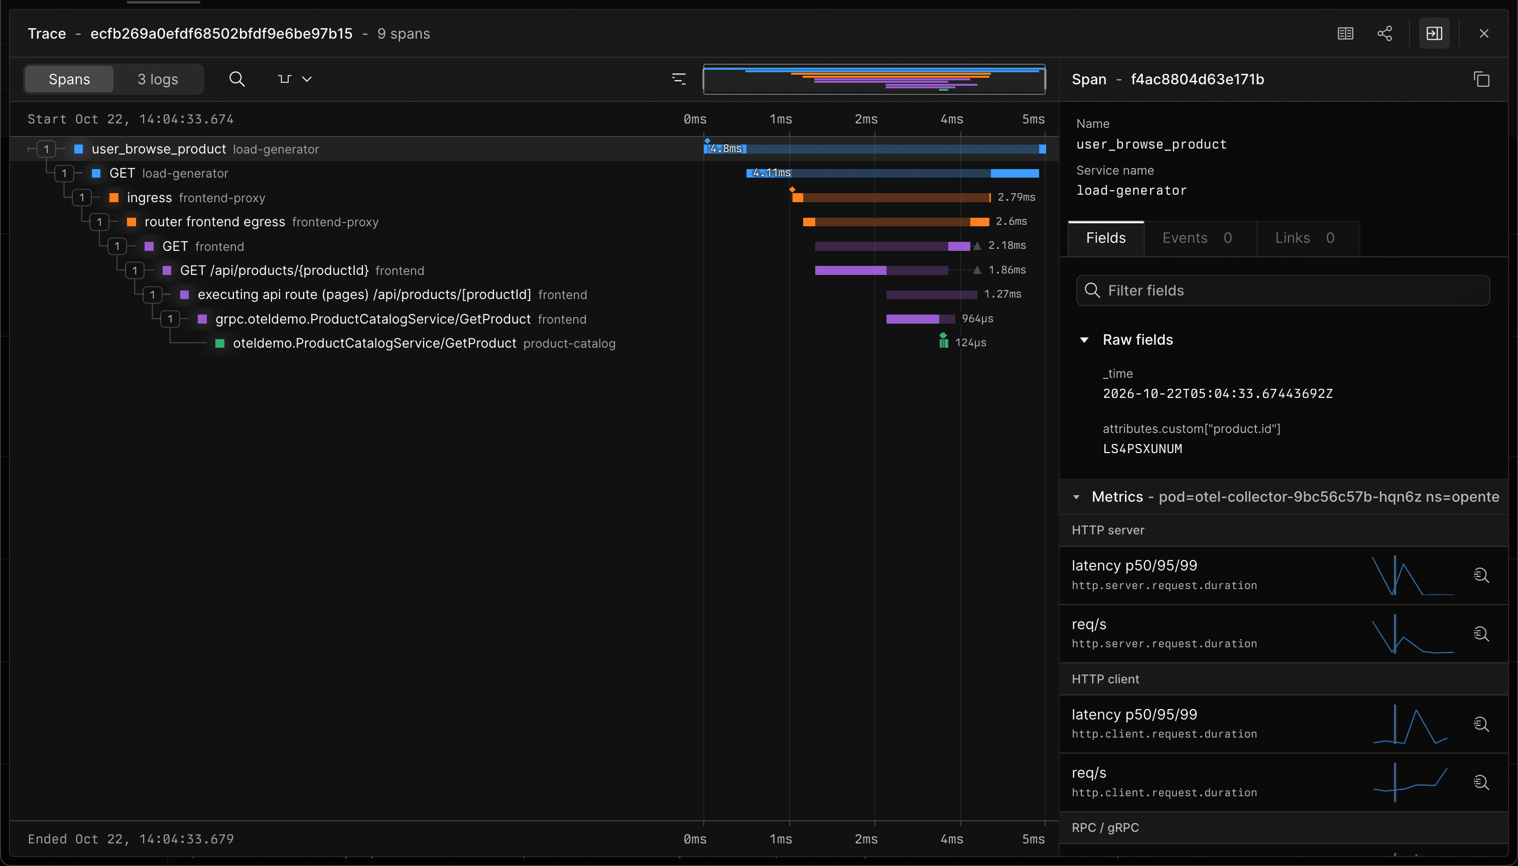Select the Events 0 tab
The image size is (1518, 866).
[x=1200, y=238]
